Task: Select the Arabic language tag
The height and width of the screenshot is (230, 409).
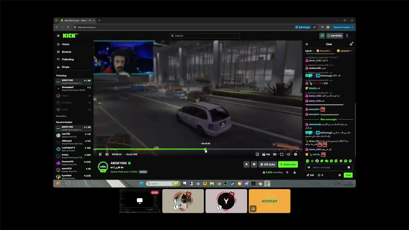Action: point(143,172)
